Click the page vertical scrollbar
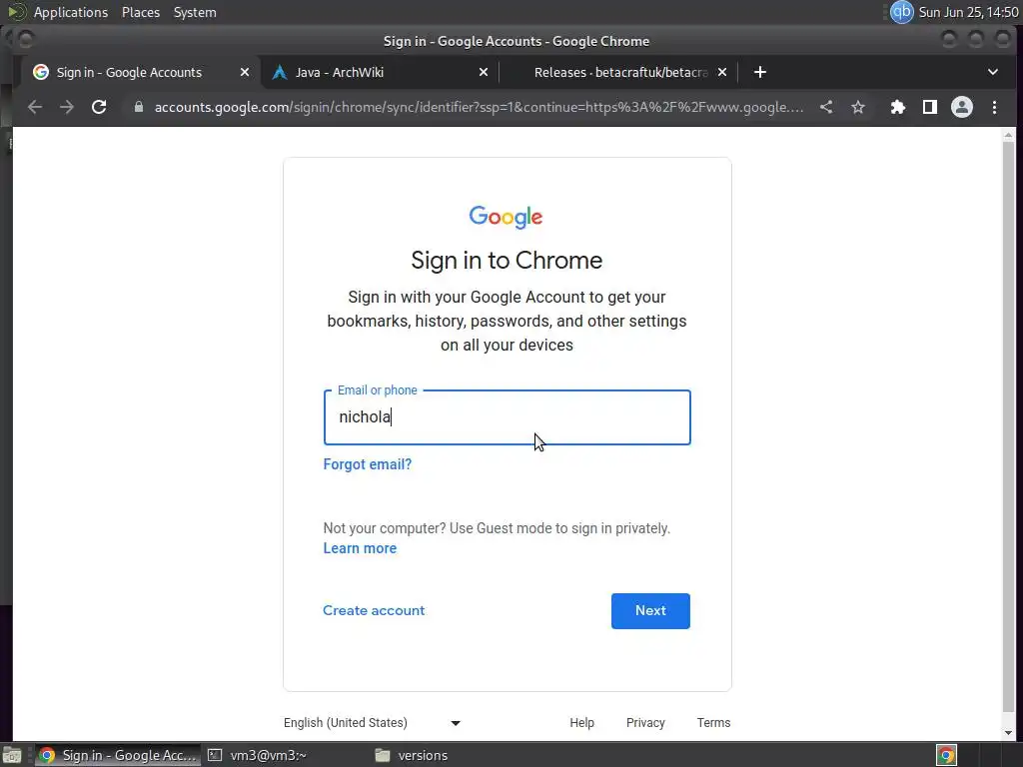The height and width of the screenshot is (767, 1023). pyautogui.click(x=1009, y=427)
